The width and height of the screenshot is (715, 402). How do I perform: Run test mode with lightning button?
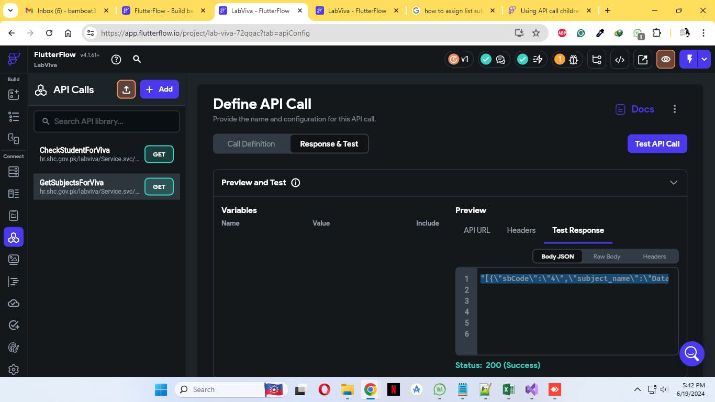pos(689,60)
